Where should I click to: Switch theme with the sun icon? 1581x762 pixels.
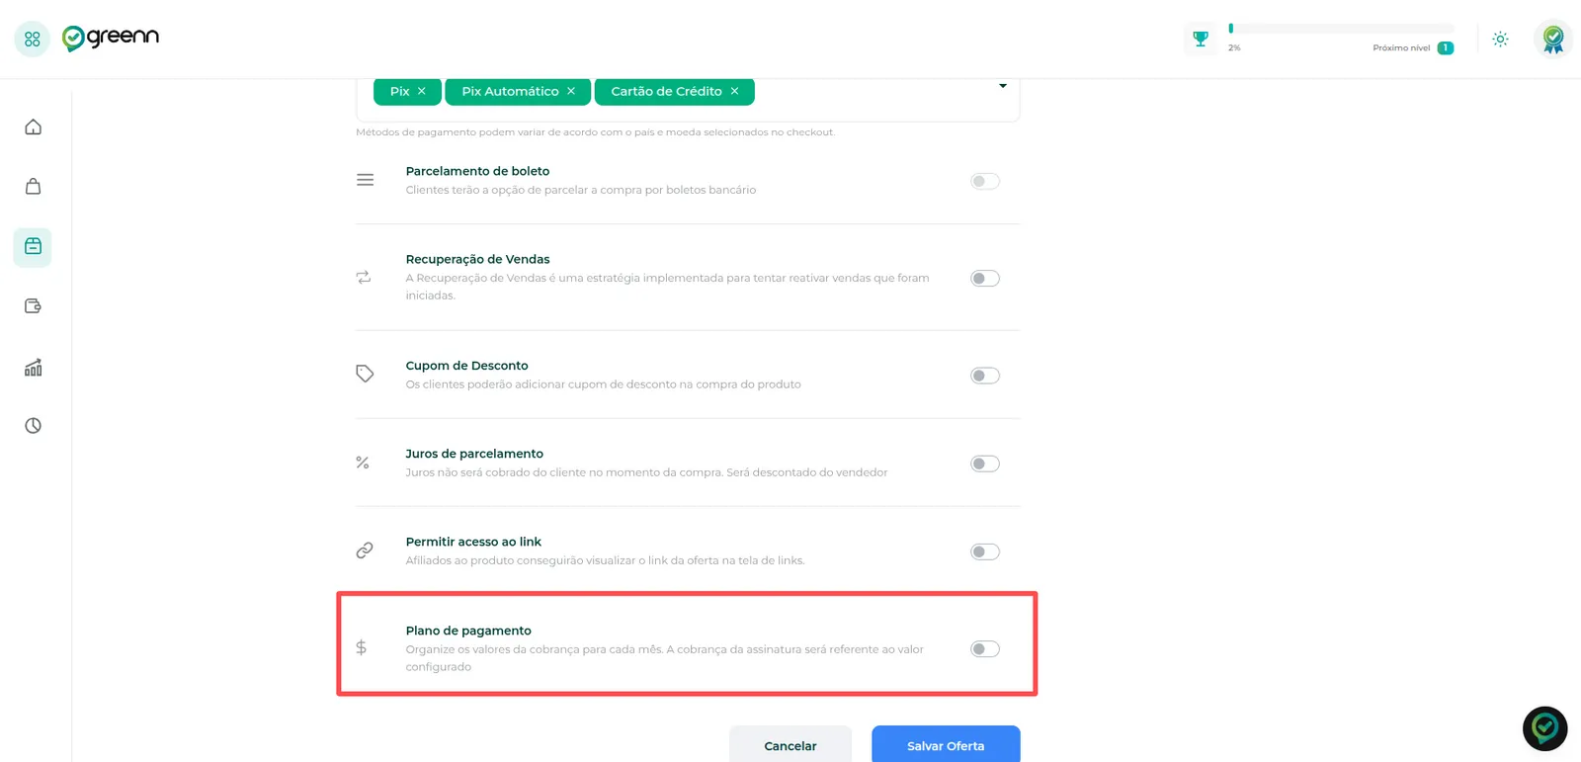pos(1500,39)
